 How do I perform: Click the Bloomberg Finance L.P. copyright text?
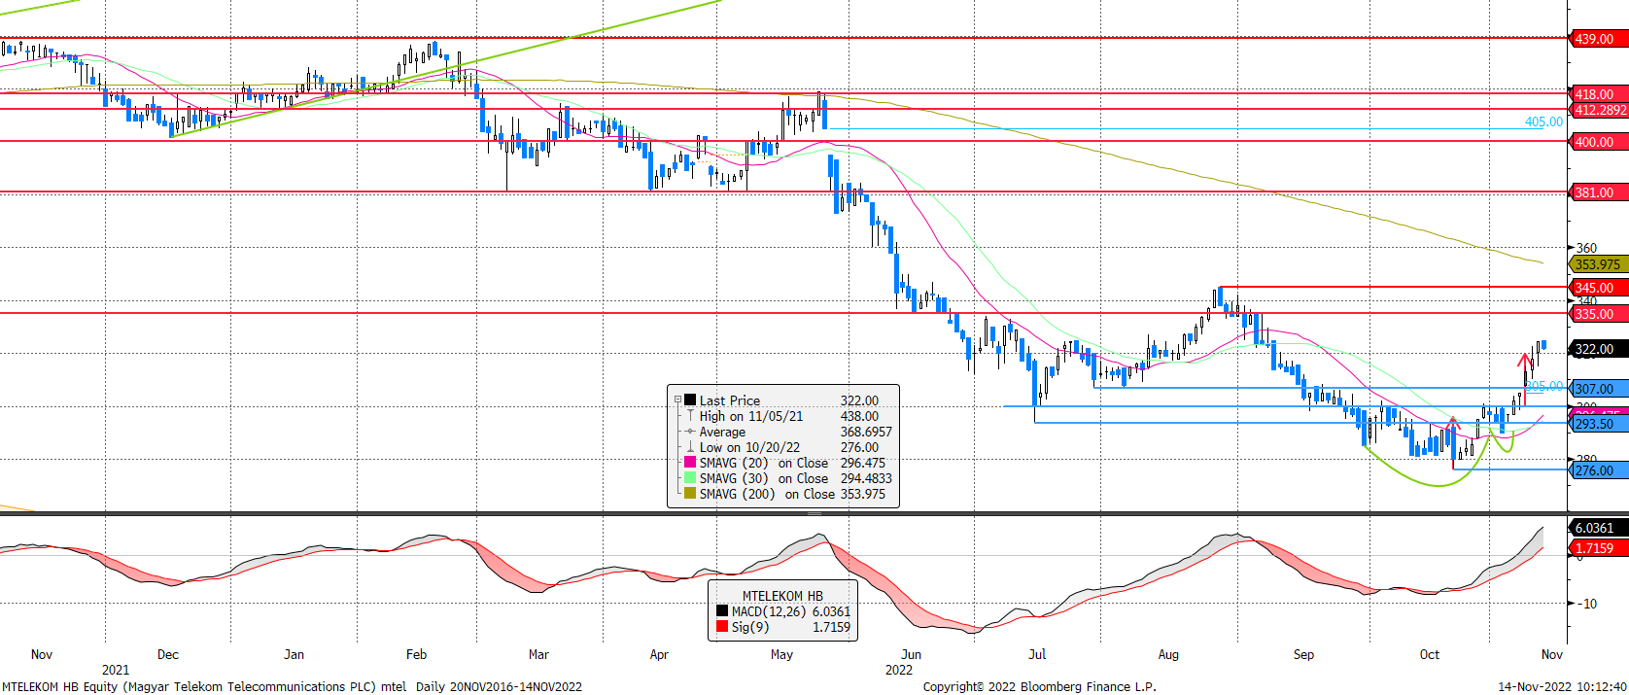(x=1039, y=686)
